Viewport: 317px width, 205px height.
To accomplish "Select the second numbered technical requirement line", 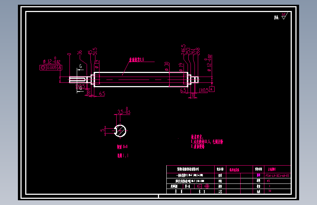I will [198, 147].
